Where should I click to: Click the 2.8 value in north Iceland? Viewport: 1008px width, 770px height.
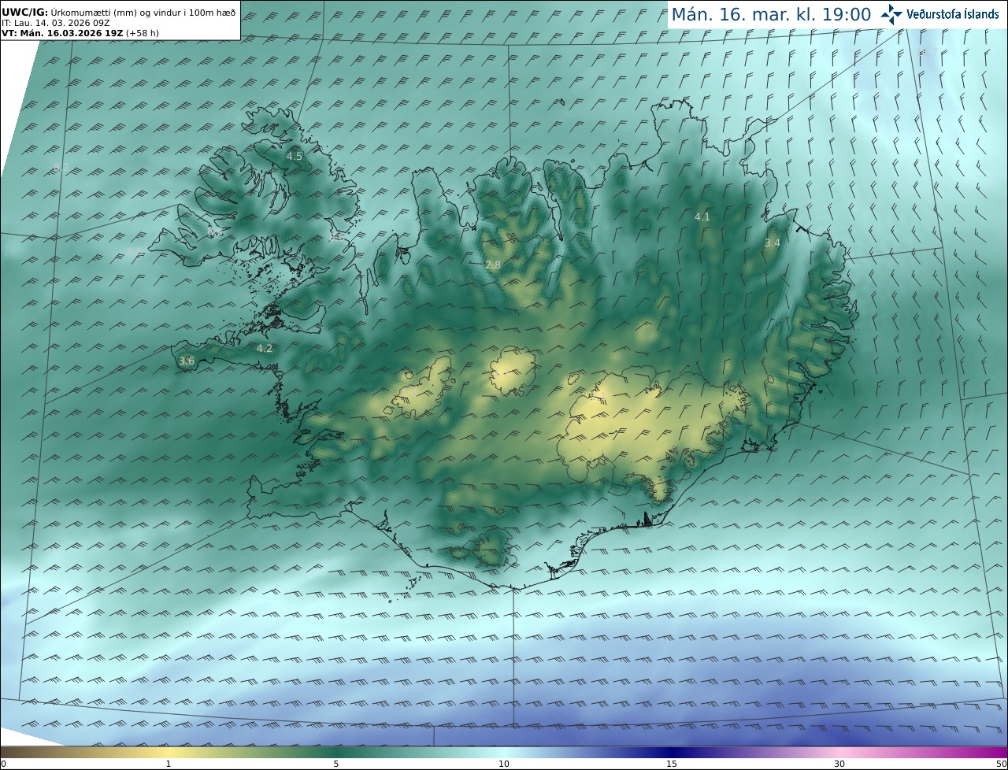click(x=493, y=265)
